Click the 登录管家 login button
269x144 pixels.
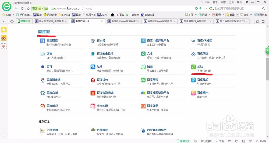pos(260,15)
